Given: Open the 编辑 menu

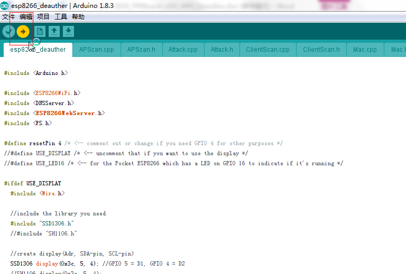Looking at the screenshot, I should 26,17.
